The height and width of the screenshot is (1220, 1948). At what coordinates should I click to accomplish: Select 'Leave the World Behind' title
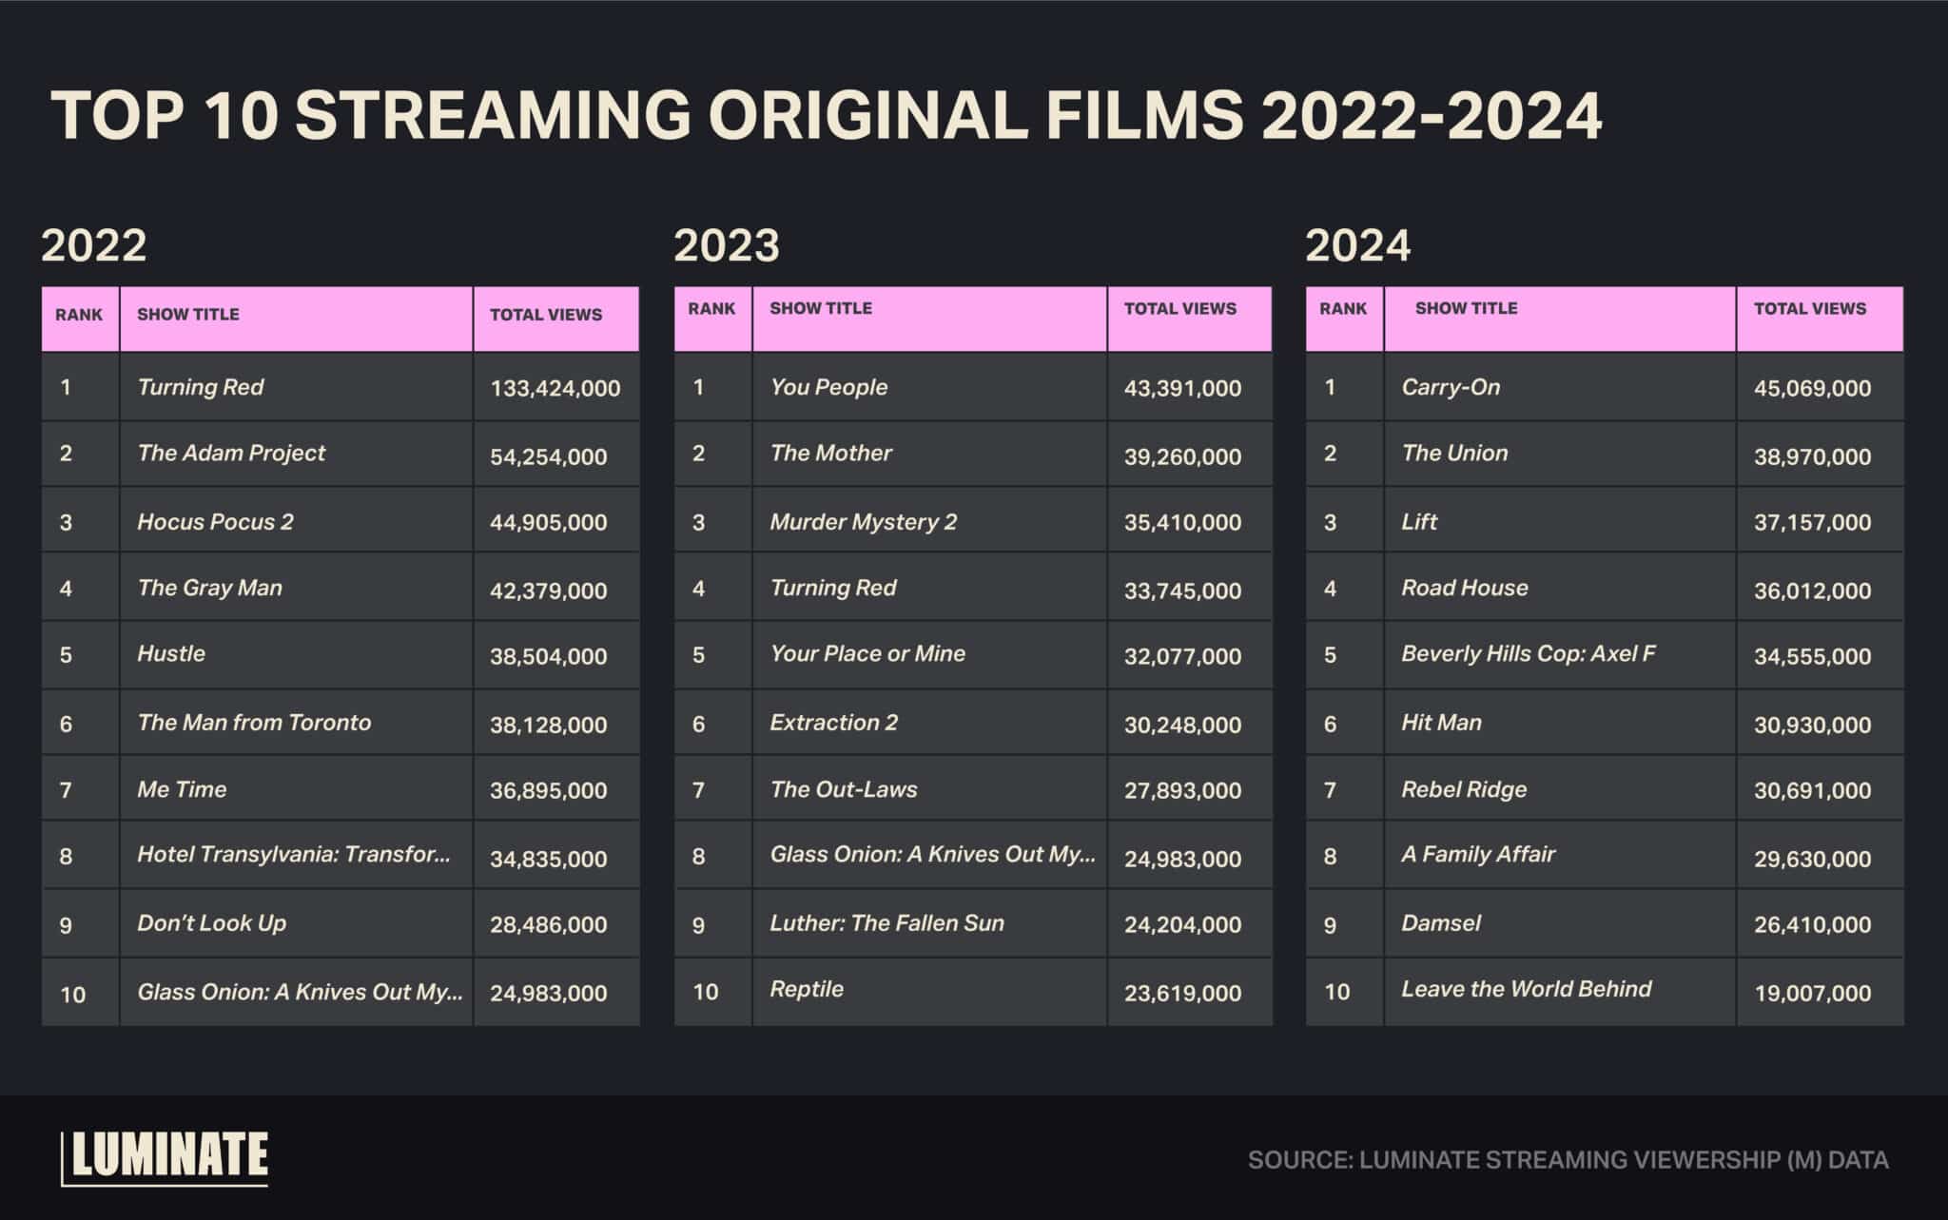pos(1527,989)
